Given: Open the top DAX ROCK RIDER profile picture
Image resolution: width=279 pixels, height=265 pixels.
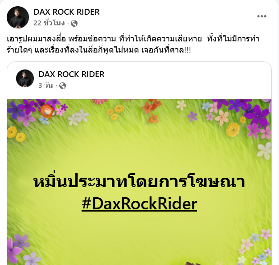Looking at the screenshot, I should pyautogui.click(x=18, y=17).
